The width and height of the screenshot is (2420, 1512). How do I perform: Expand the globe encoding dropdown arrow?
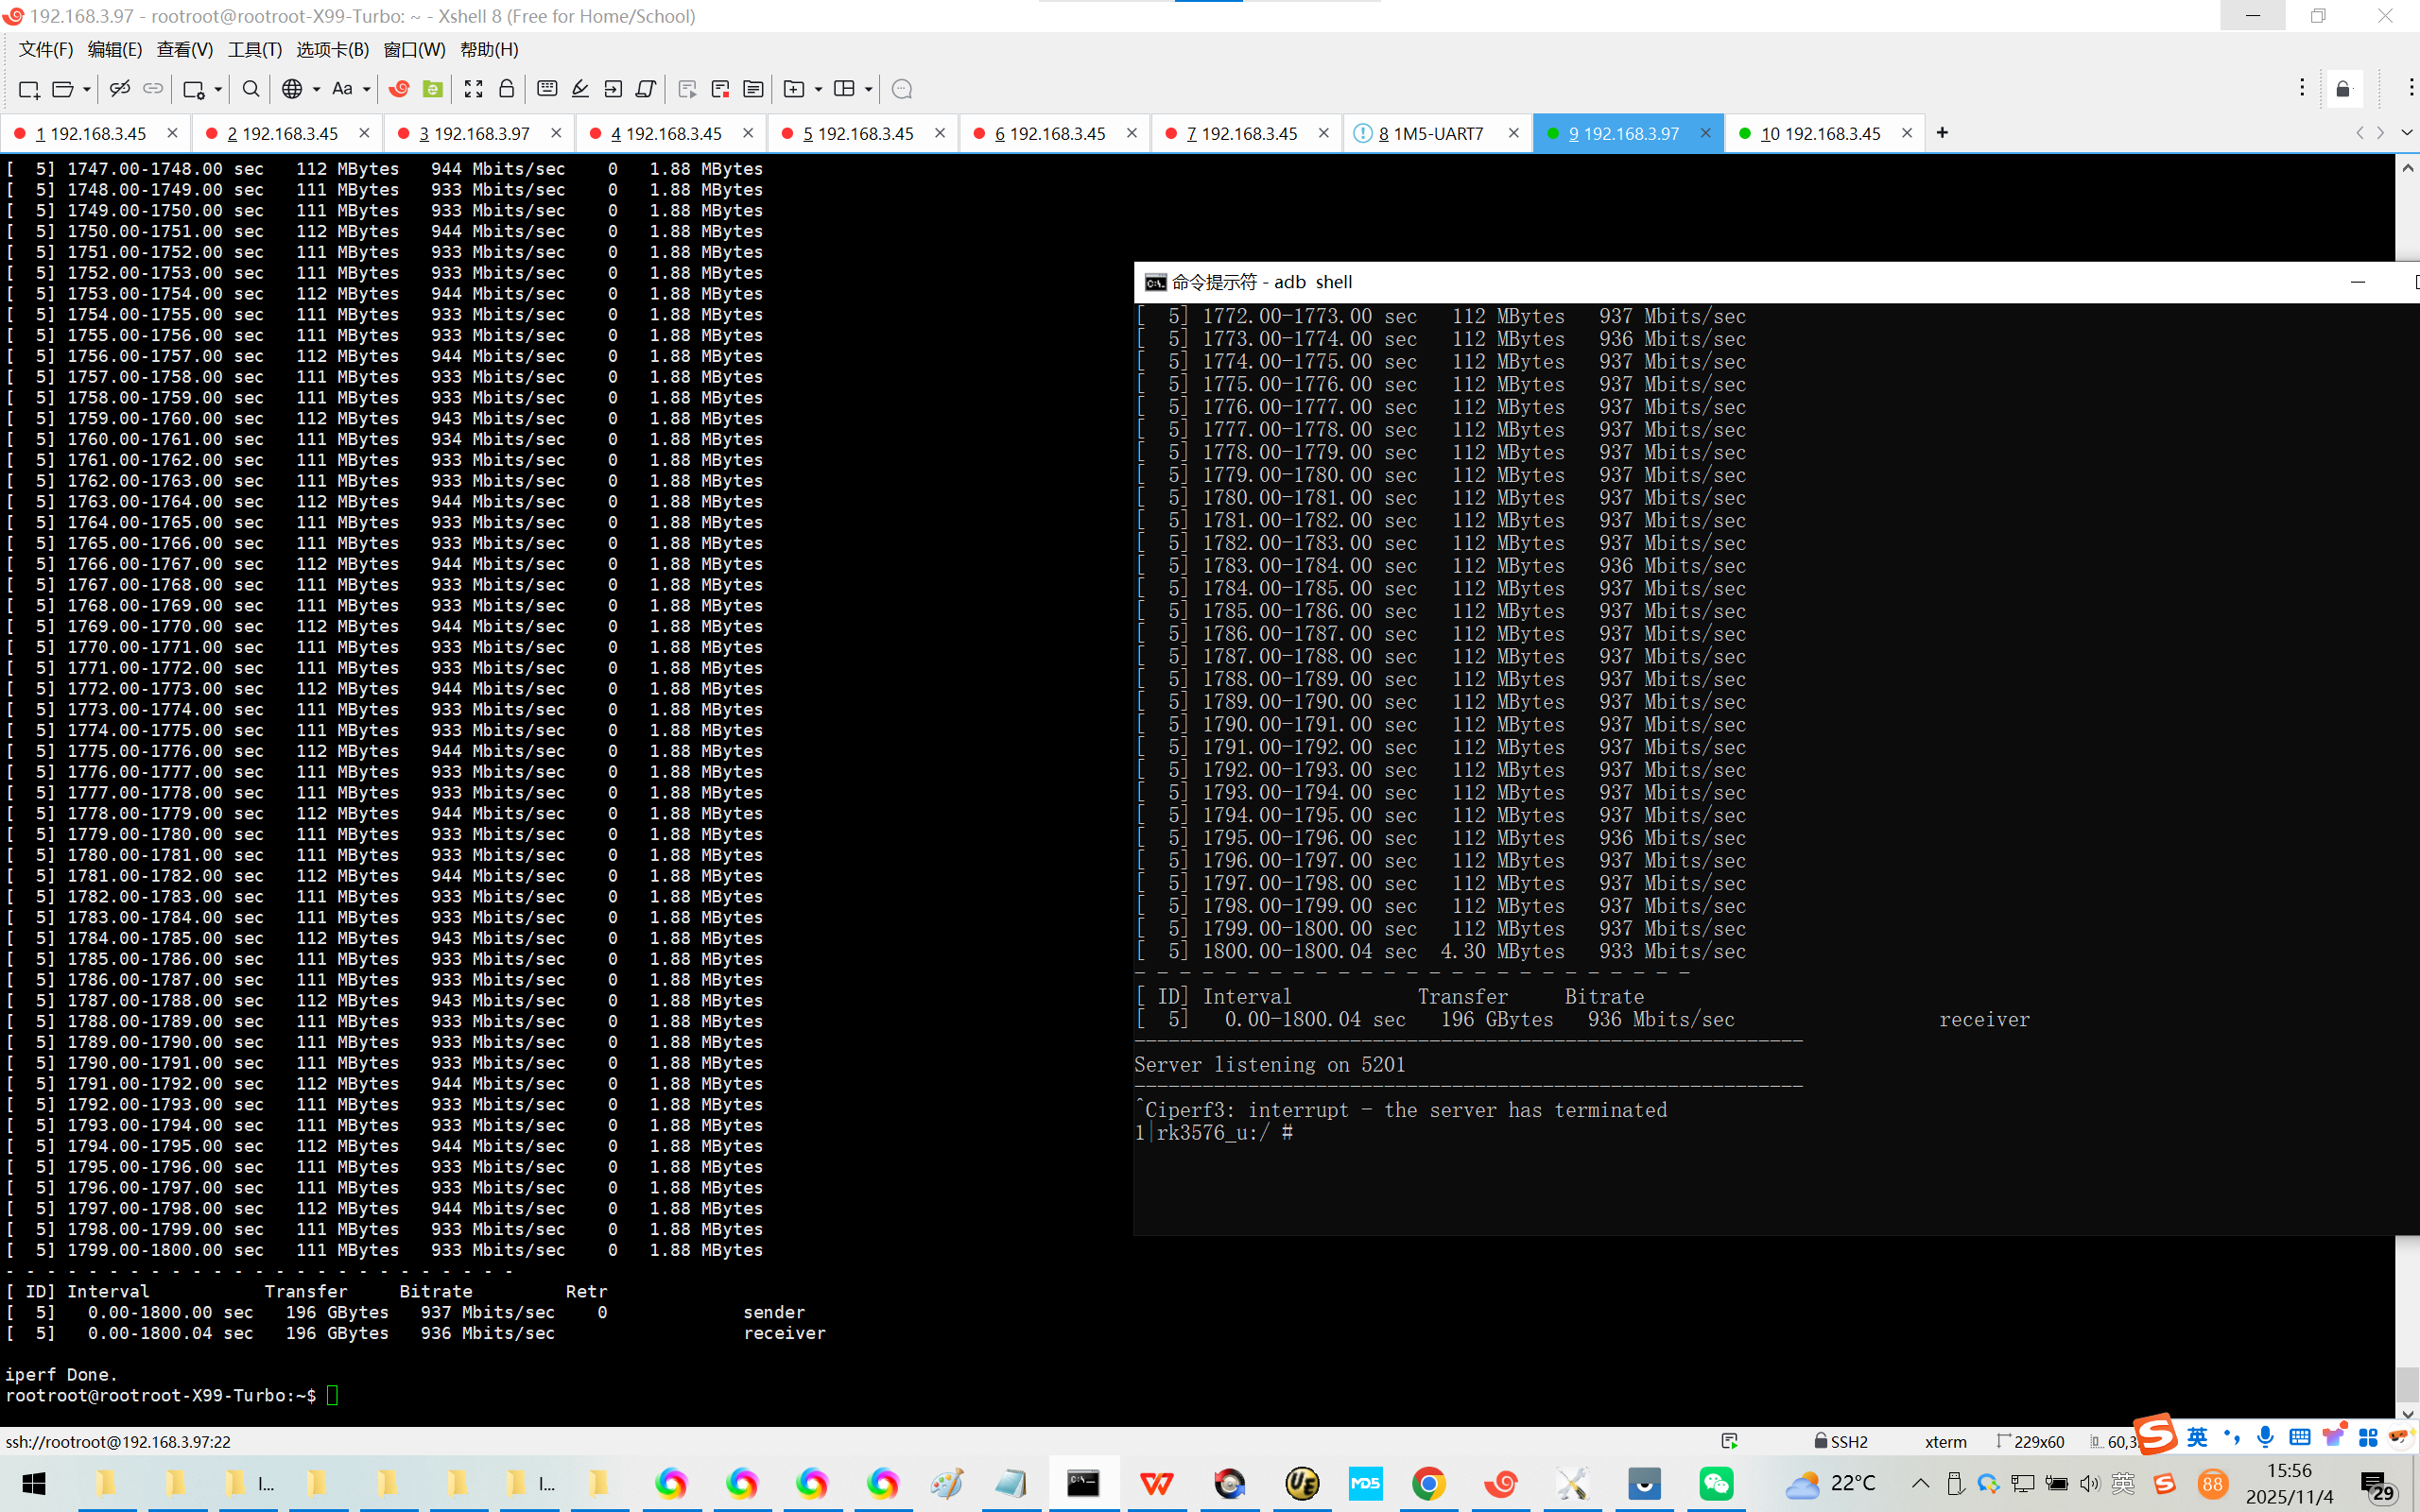point(316,89)
